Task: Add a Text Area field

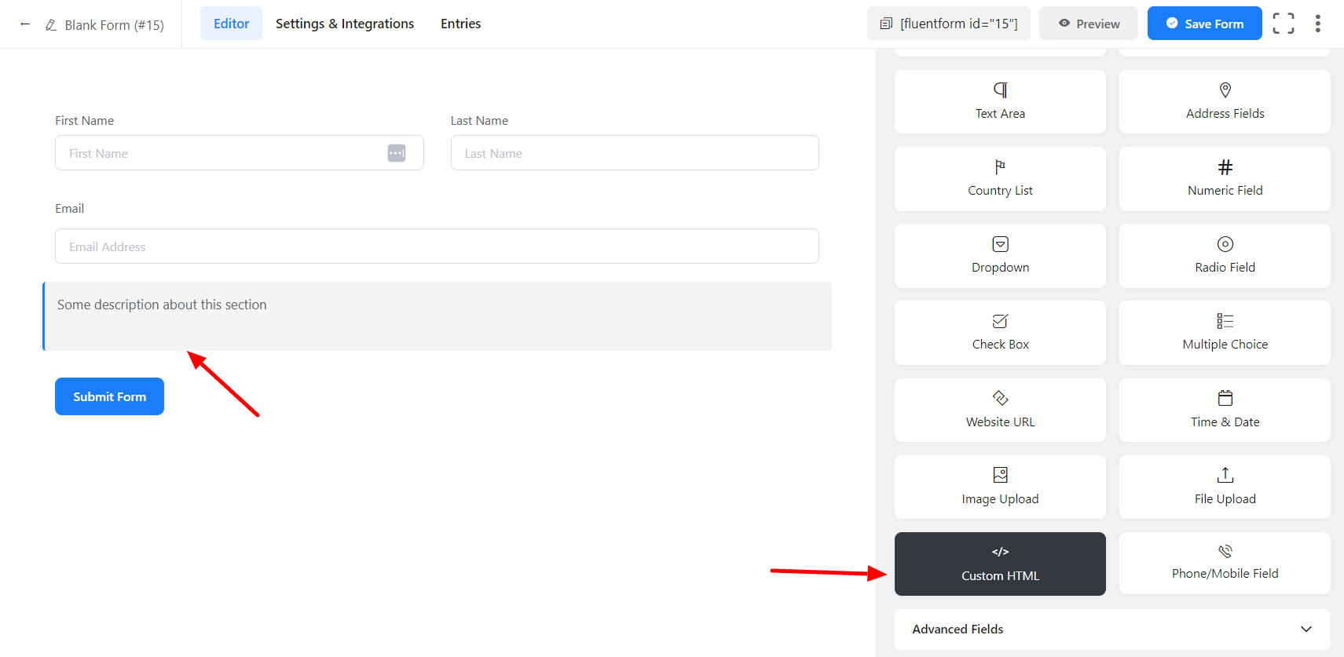Action: coord(999,101)
